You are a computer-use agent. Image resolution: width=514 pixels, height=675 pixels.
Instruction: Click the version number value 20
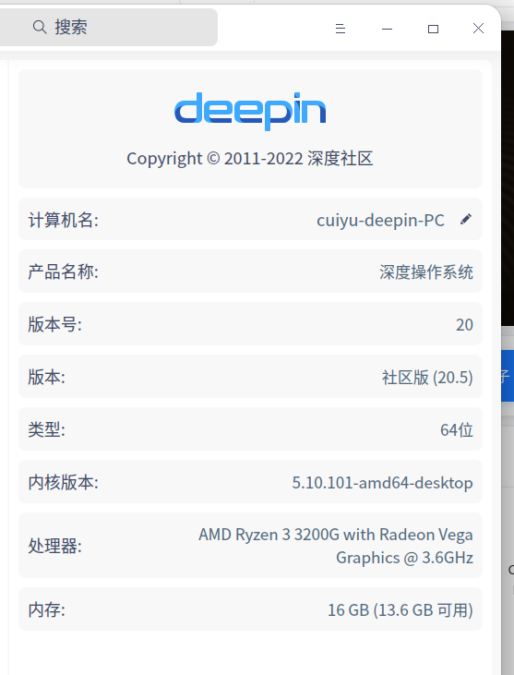[464, 325]
